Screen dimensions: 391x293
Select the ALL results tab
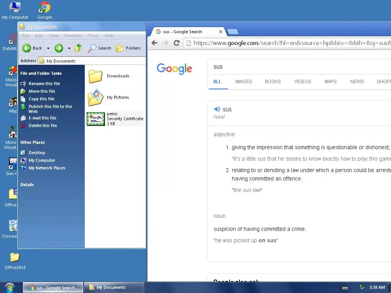(217, 82)
